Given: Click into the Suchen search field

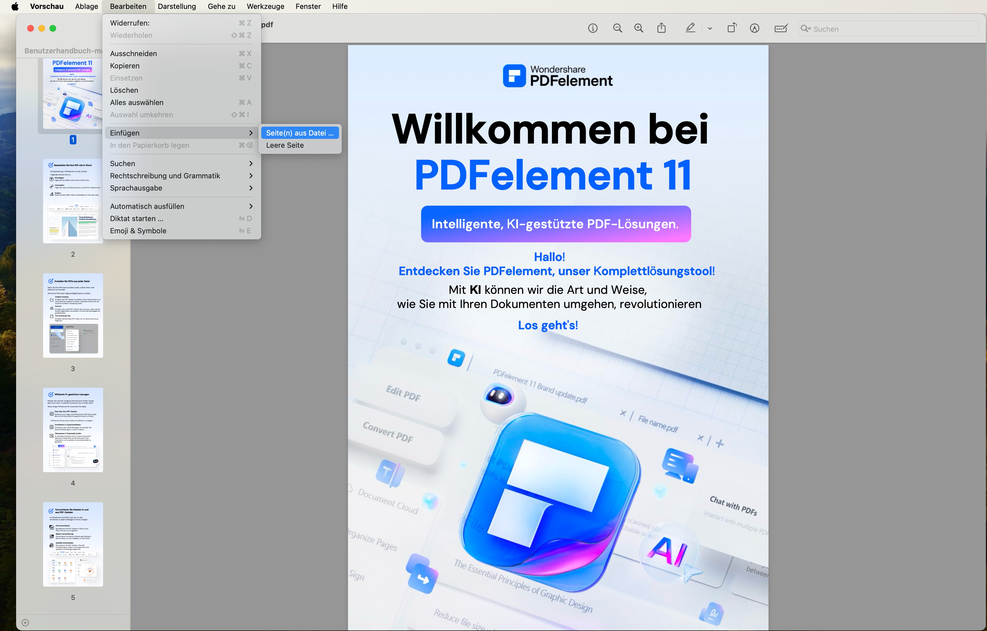Looking at the screenshot, I should pos(889,29).
